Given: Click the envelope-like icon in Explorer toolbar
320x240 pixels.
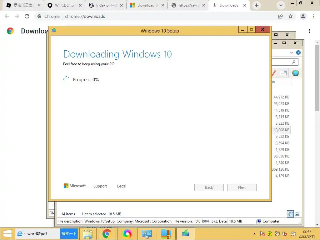Looking at the screenshot, I should [x=283, y=73].
